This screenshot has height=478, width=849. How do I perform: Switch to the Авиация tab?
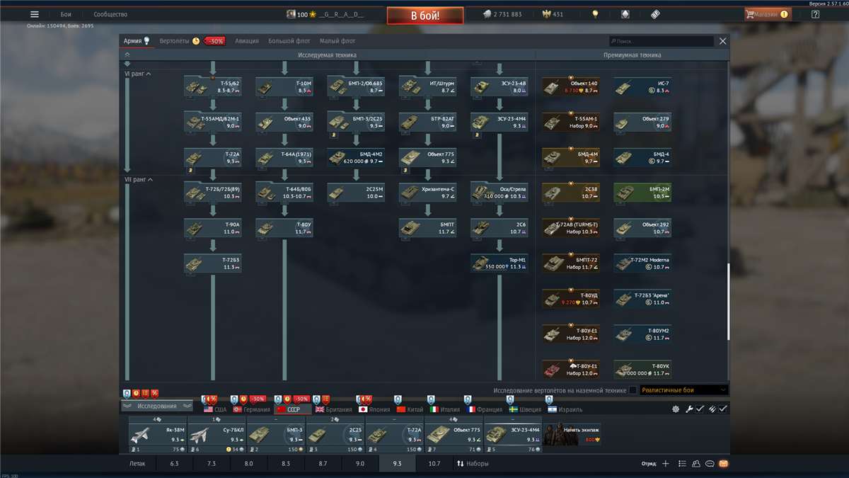[247, 41]
